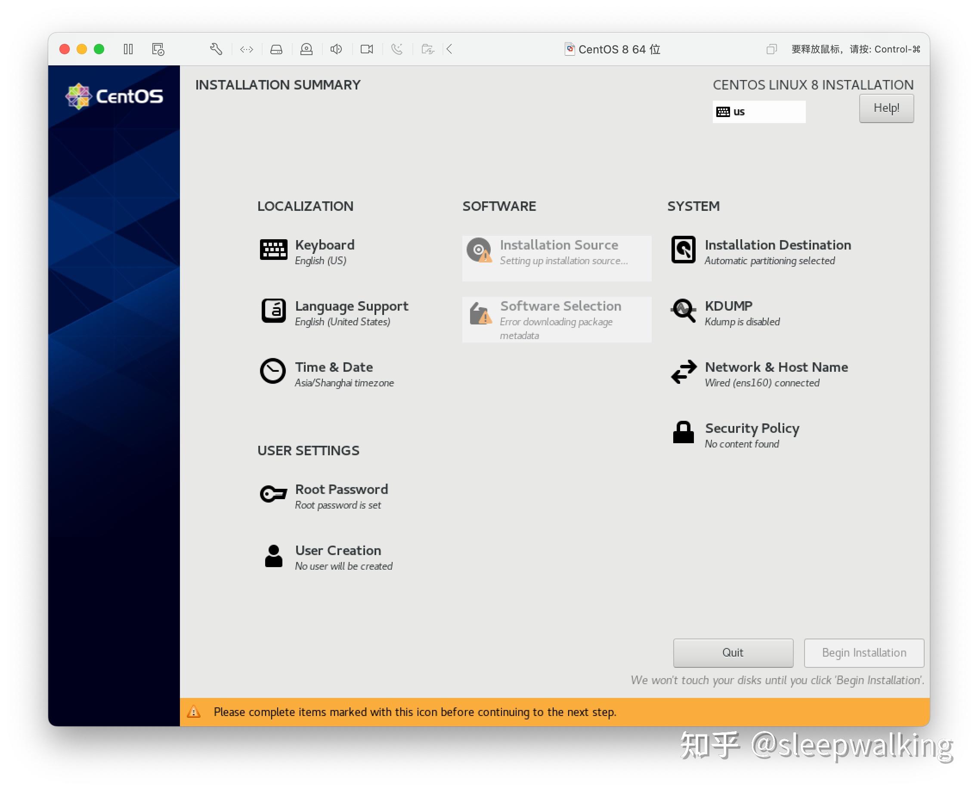
Task: Click the window tiling icon in title bar
Action: point(771,49)
